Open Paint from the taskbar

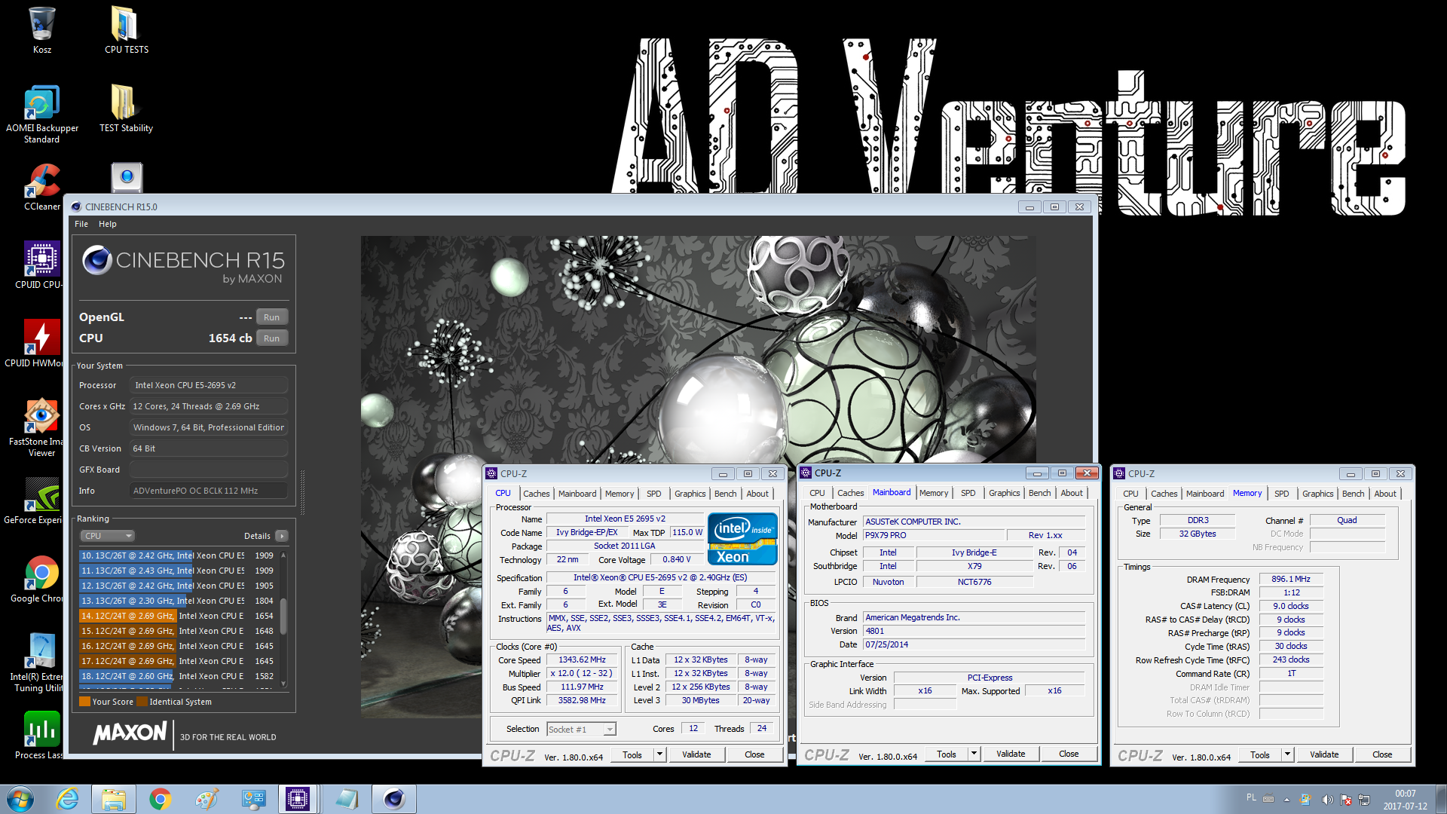tap(206, 799)
